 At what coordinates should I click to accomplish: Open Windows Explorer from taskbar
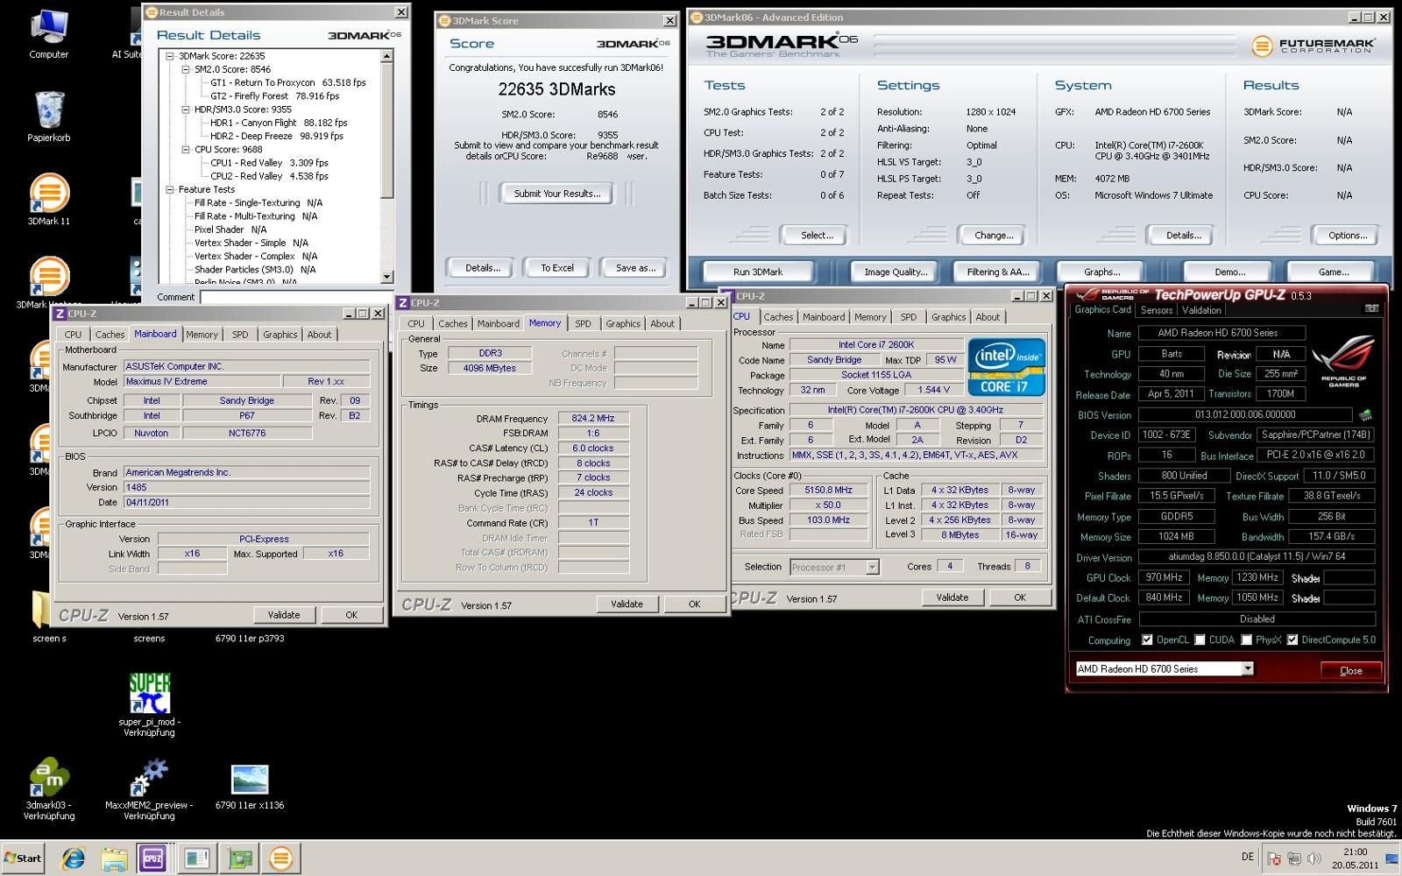(x=114, y=858)
